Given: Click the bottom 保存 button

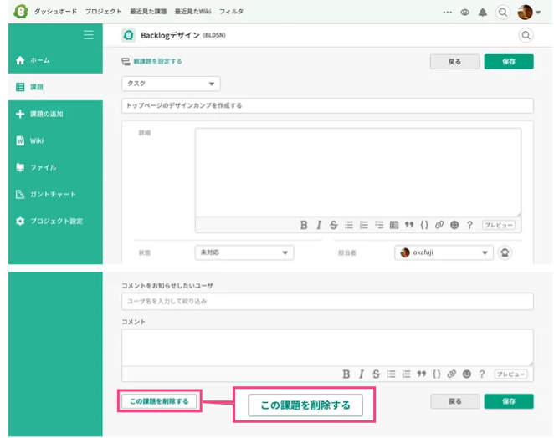Looking at the screenshot, I should [x=509, y=402].
